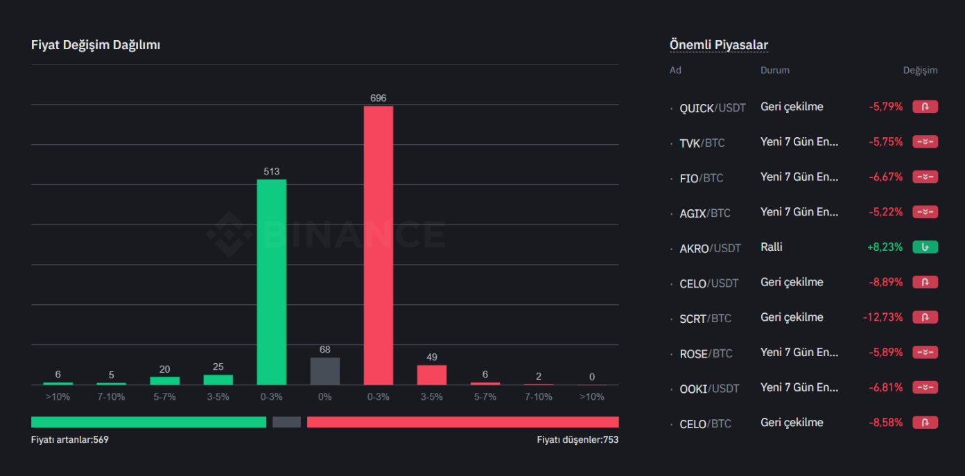
Task: Click the 7-day low icon for TVK/BTC
Action: 925,142
